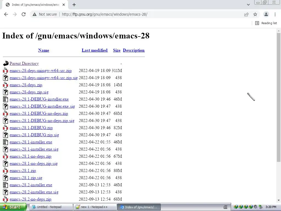Click the on-screen keyboard tray icon

point(226,207)
